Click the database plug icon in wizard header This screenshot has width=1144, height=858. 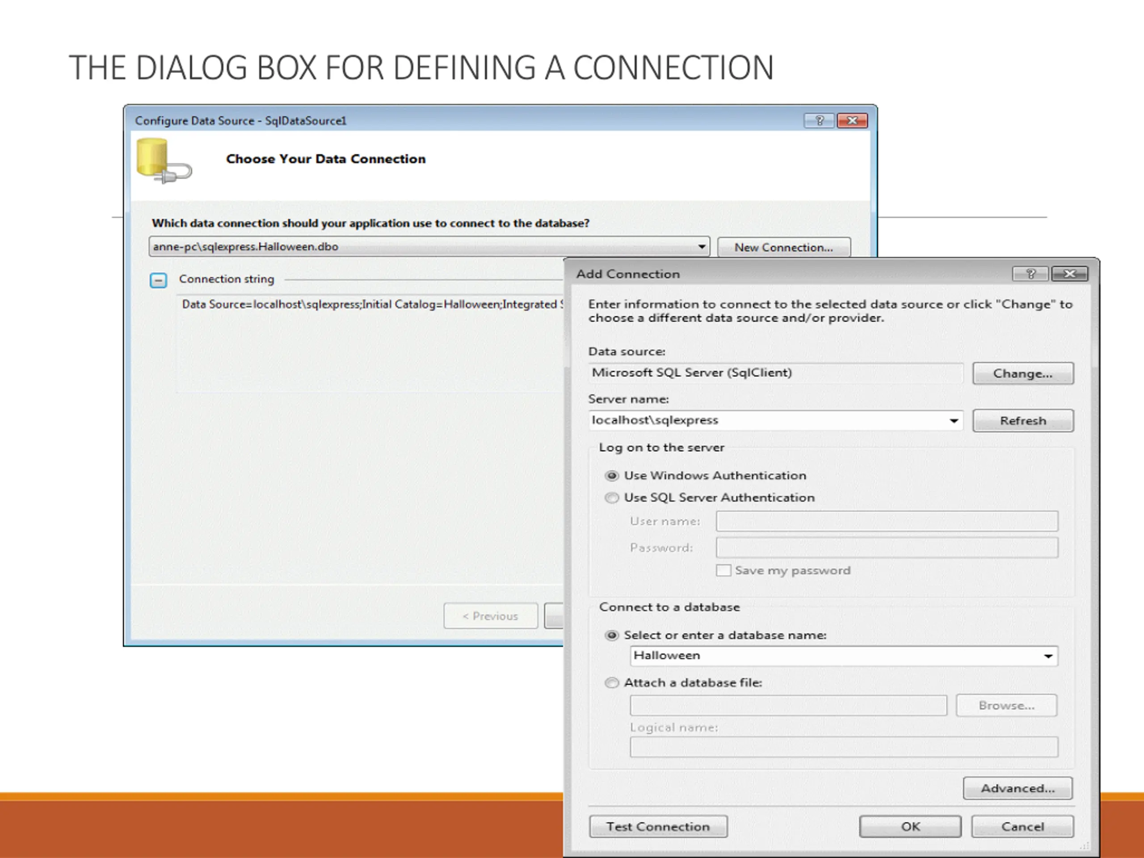(164, 161)
